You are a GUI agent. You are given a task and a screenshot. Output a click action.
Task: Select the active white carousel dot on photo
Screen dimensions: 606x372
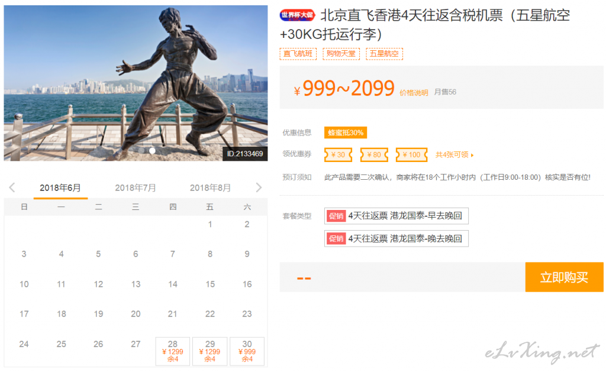click(152, 151)
